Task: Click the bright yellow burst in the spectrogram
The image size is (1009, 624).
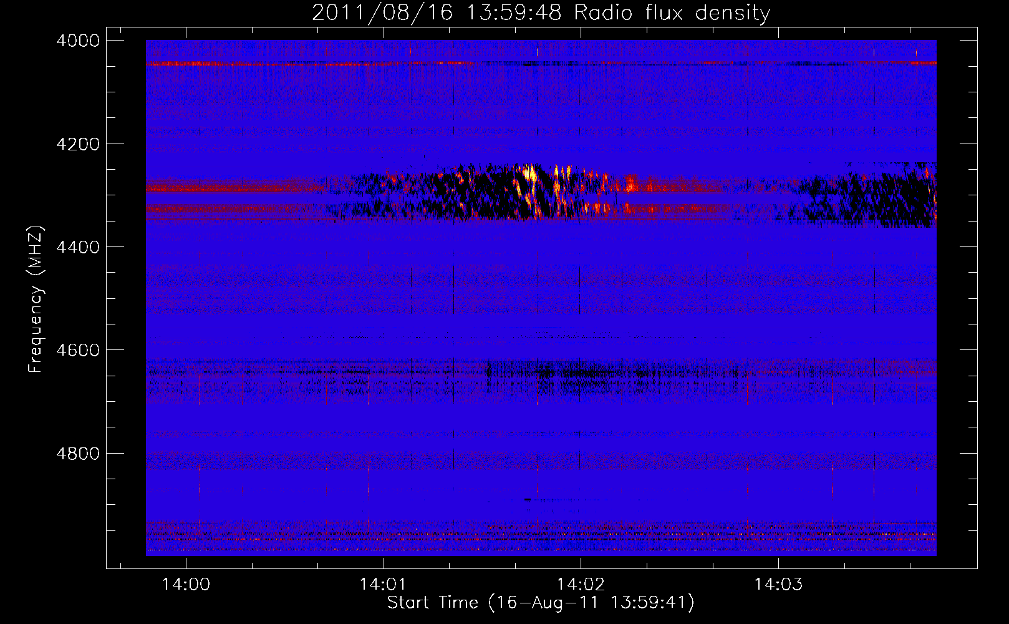Action: [x=530, y=173]
